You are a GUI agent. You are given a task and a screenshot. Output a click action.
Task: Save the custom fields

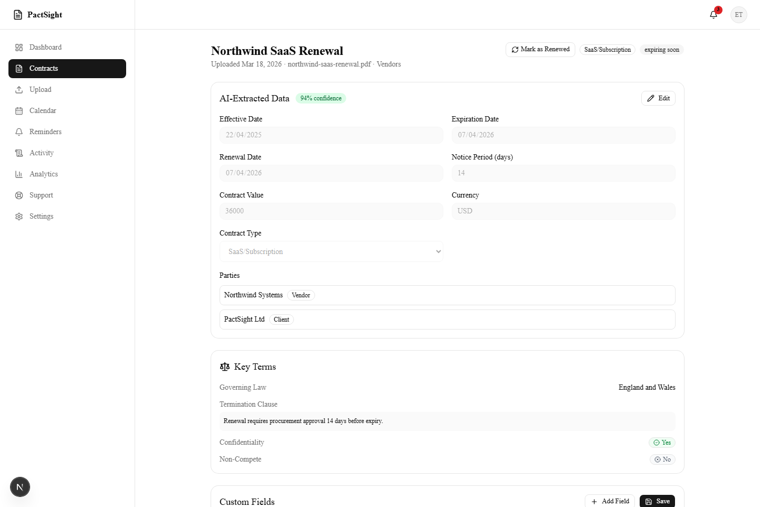[x=657, y=501]
